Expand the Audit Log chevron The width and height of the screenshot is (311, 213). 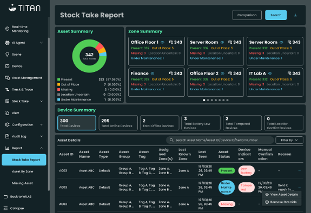[x=42, y=136]
